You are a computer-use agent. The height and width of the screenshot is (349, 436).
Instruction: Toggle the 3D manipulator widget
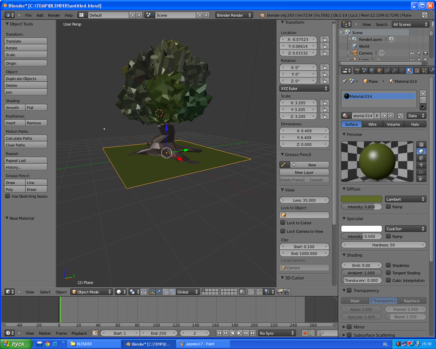click(x=152, y=292)
